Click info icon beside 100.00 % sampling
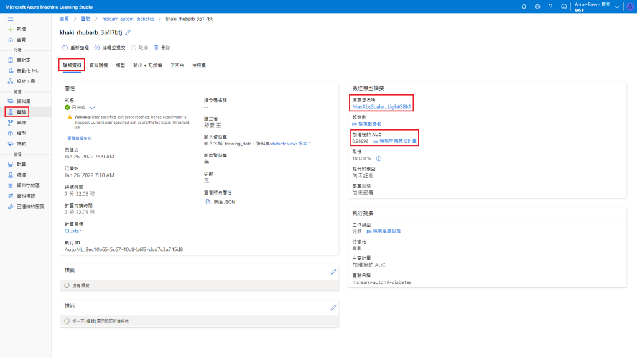 [379, 158]
